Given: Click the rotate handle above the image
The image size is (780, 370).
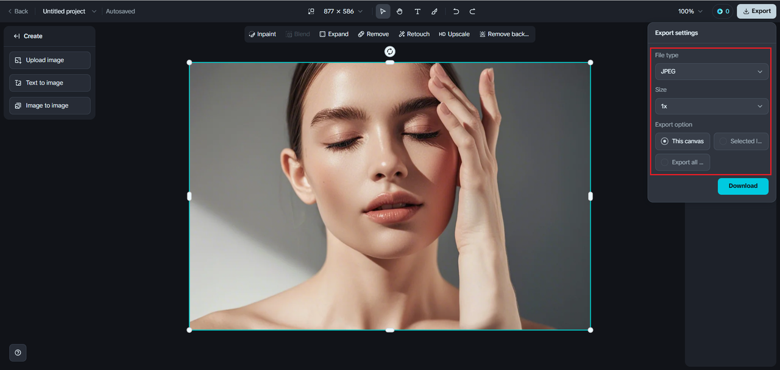Looking at the screenshot, I should (x=390, y=52).
